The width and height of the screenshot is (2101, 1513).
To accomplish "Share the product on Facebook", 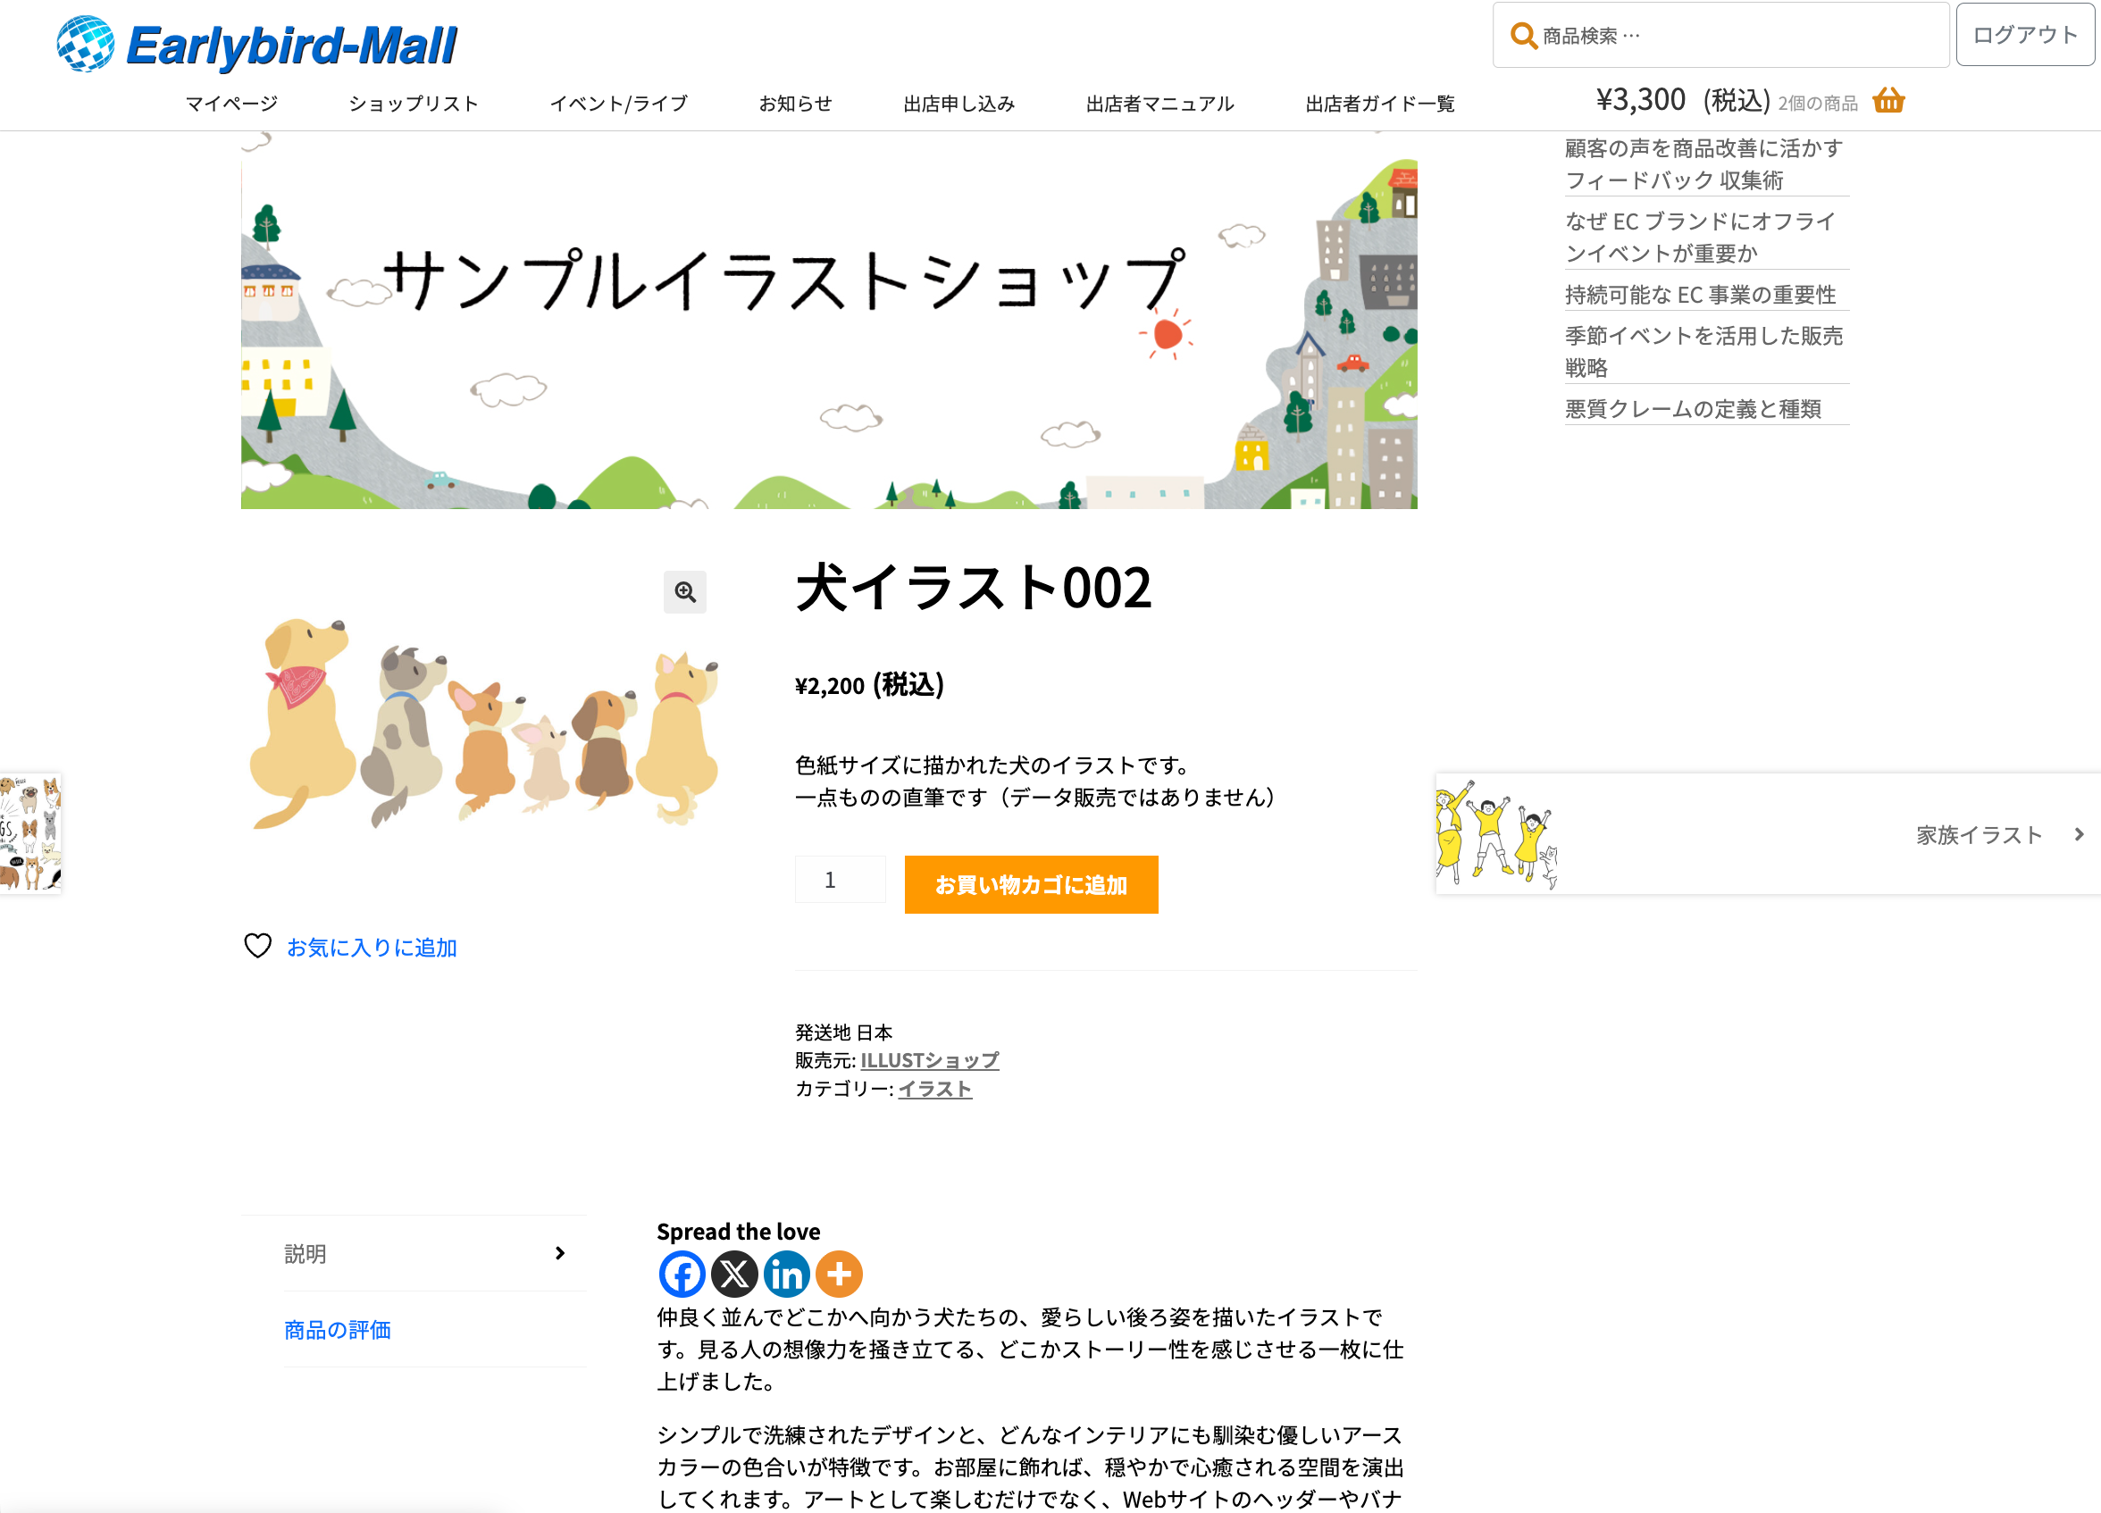I will click(682, 1275).
